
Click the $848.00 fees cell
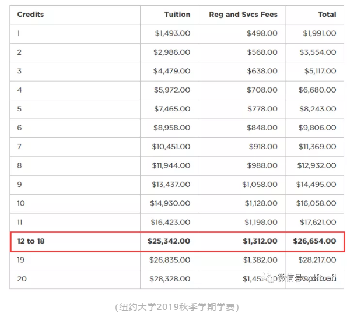pyautogui.click(x=262, y=128)
